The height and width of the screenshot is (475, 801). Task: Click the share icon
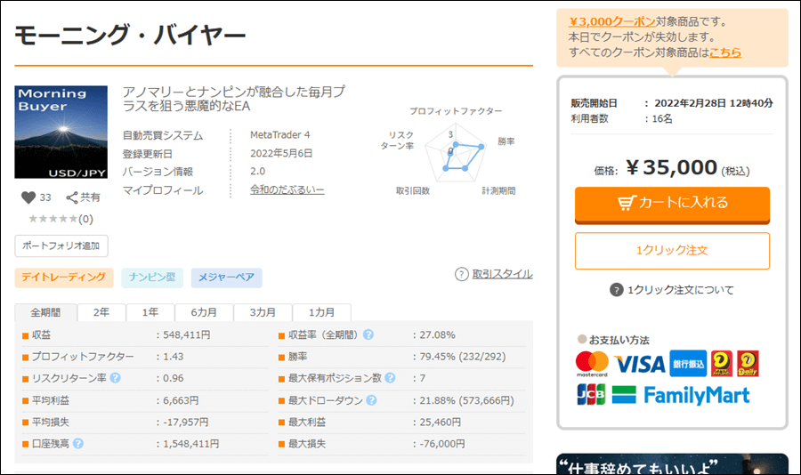coord(73,197)
